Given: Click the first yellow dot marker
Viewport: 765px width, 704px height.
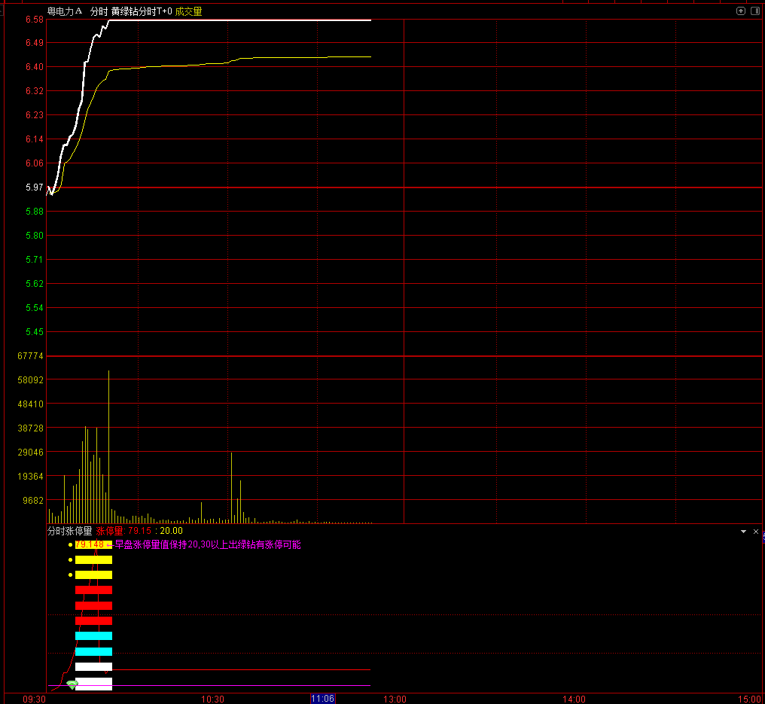Looking at the screenshot, I should coord(70,544).
